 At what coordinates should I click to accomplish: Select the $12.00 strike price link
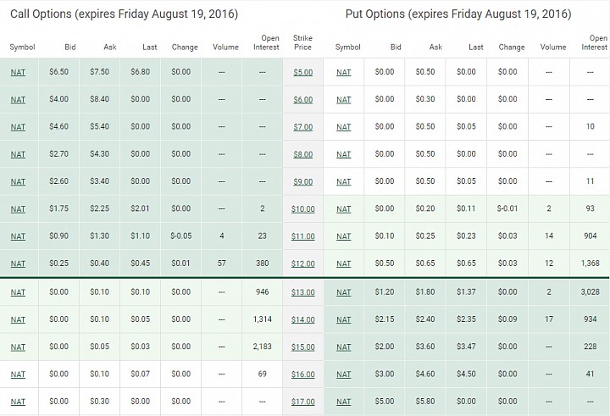pyautogui.click(x=302, y=263)
